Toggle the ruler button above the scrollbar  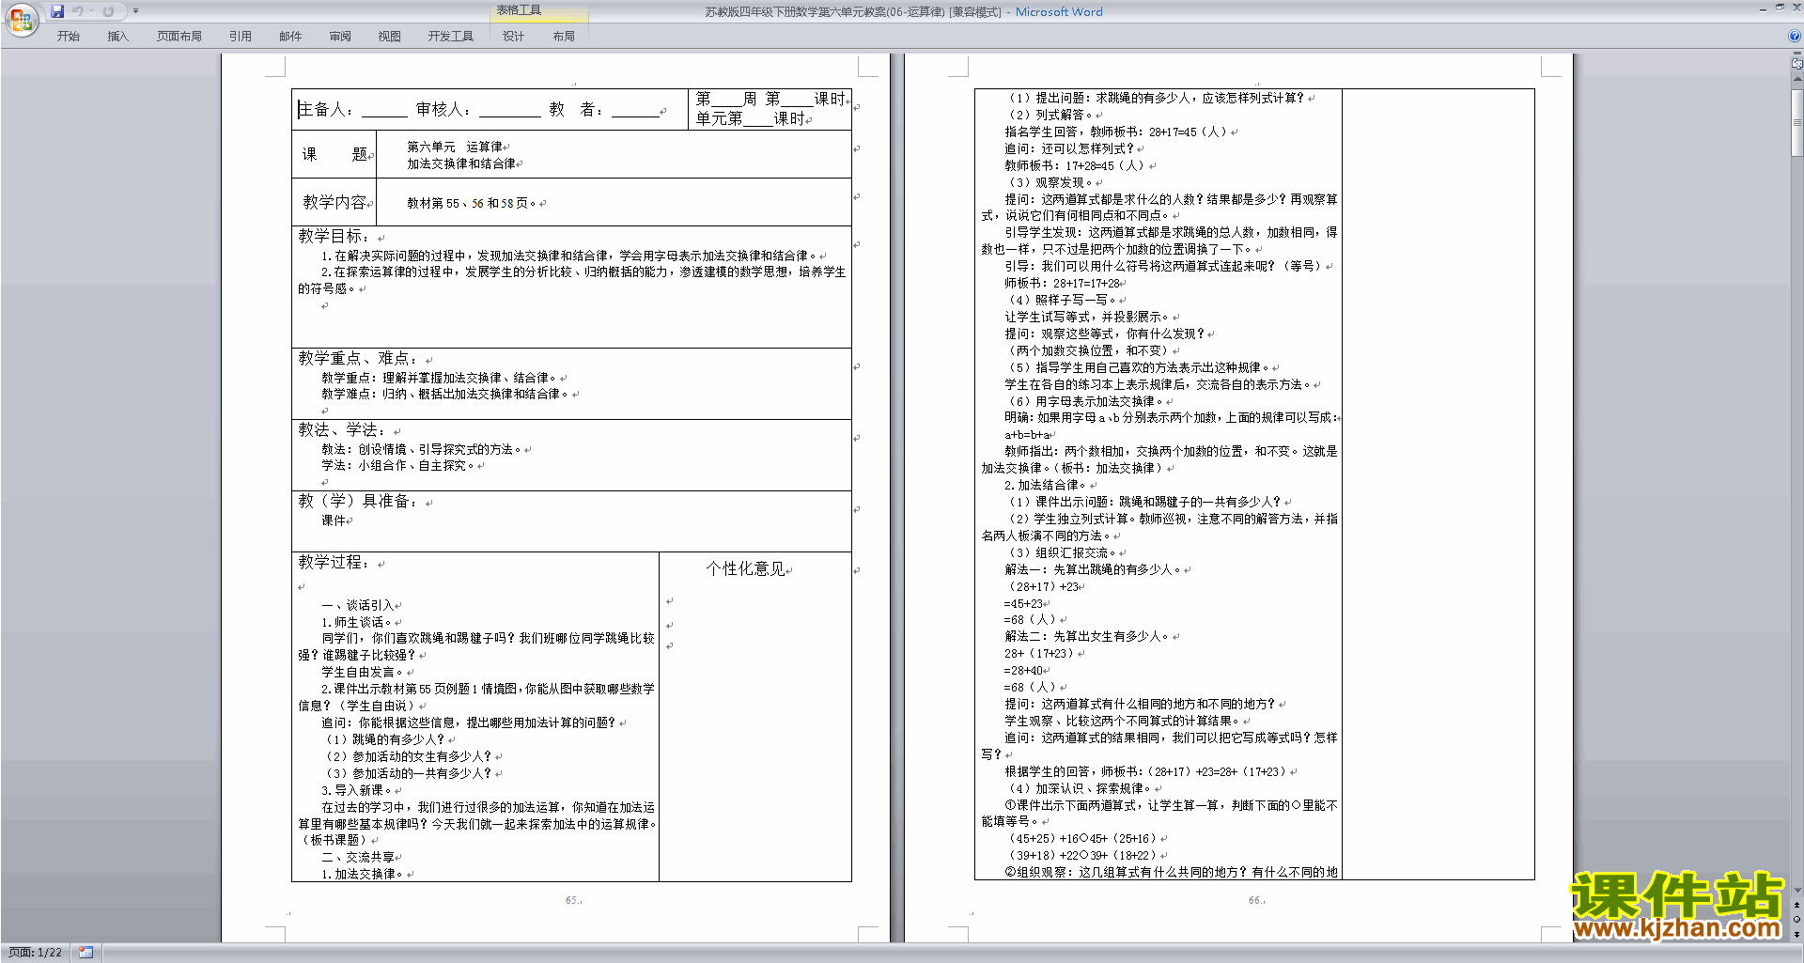[1797, 65]
